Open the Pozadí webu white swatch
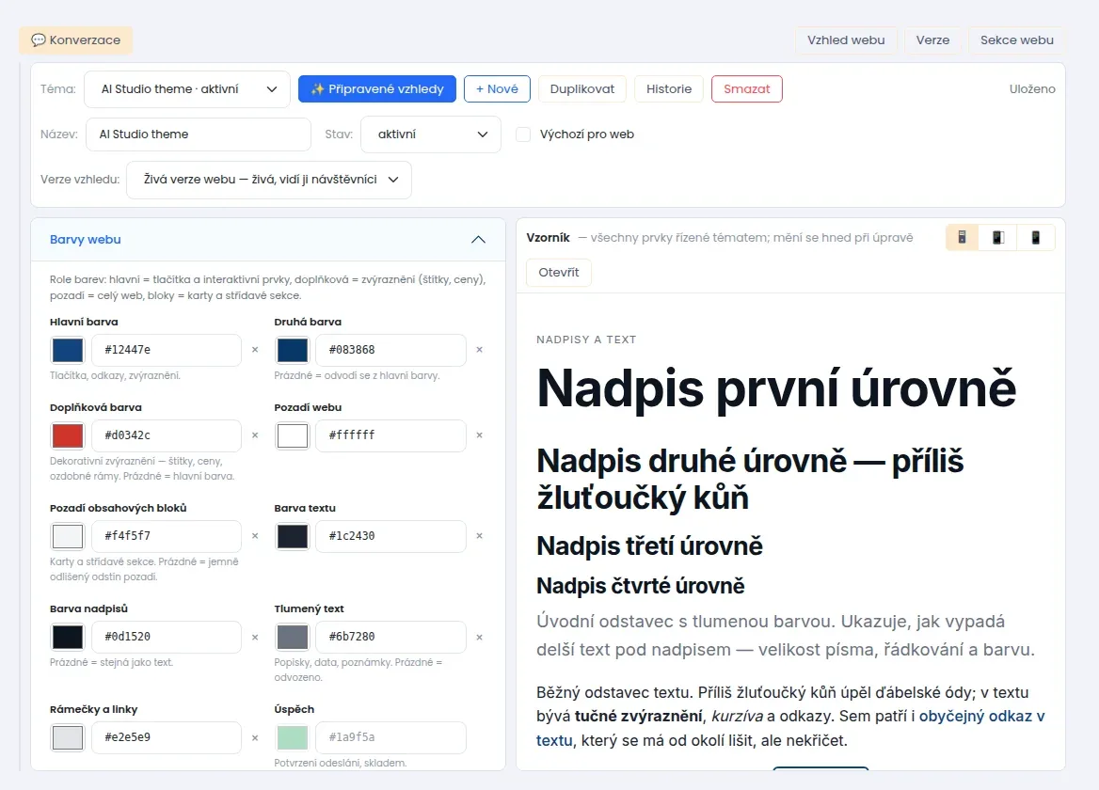Image resolution: width=1099 pixels, height=790 pixels. [x=293, y=435]
